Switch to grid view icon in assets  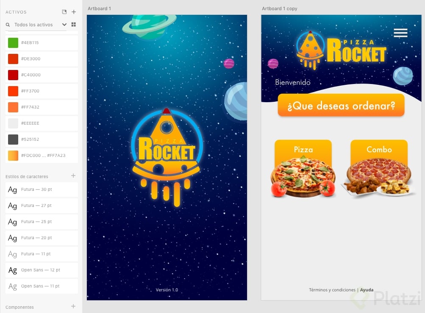pos(73,25)
